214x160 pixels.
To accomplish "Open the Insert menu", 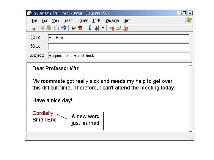I will tap(68, 20).
